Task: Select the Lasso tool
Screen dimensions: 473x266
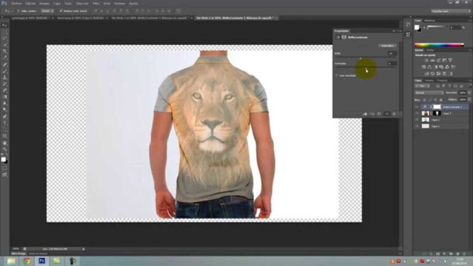Action: [x=4, y=38]
